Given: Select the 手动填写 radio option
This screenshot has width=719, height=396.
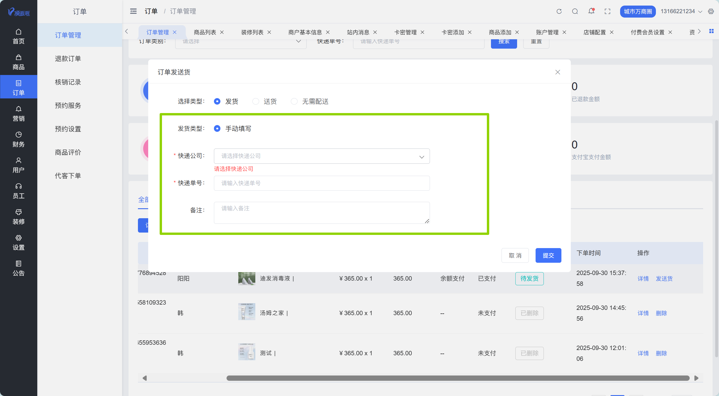Looking at the screenshot, I should pyautogui.click(x=217, y=129).
